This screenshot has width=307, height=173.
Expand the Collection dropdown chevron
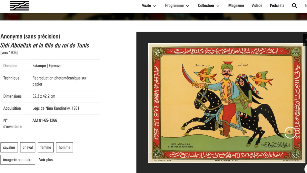(x=218, y=6)
